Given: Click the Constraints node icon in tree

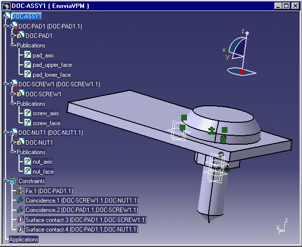Looking at the screenshot, I should 13,181.
